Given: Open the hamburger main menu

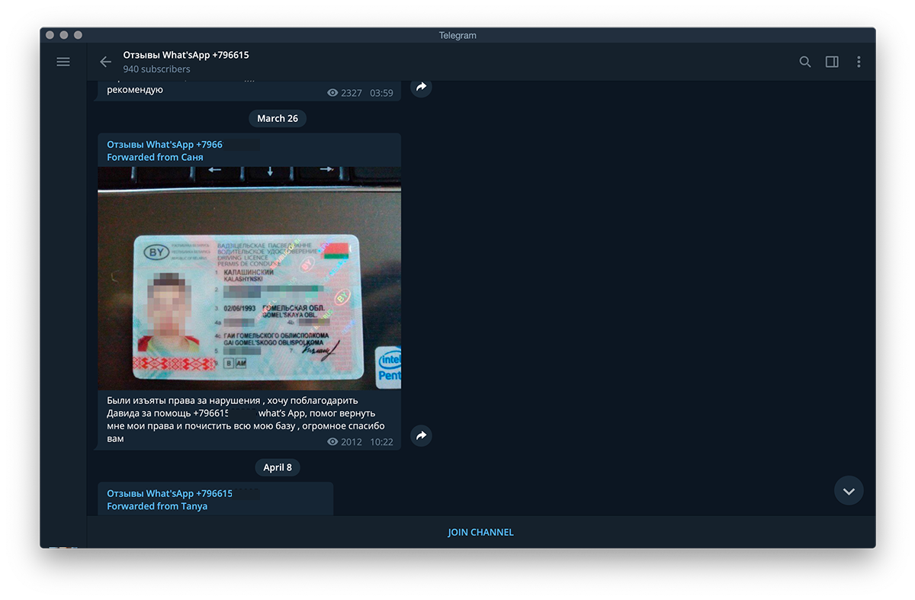Looking at the screenshot, I should pyautogui.click(x=63, y=62).
